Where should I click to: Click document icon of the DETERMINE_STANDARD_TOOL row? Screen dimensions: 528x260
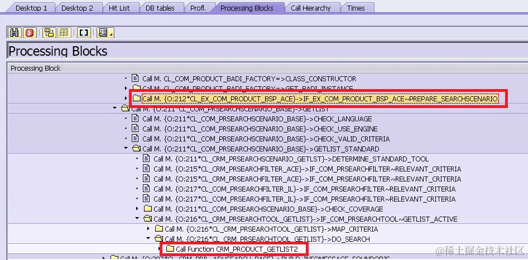(x=146, y=159)
